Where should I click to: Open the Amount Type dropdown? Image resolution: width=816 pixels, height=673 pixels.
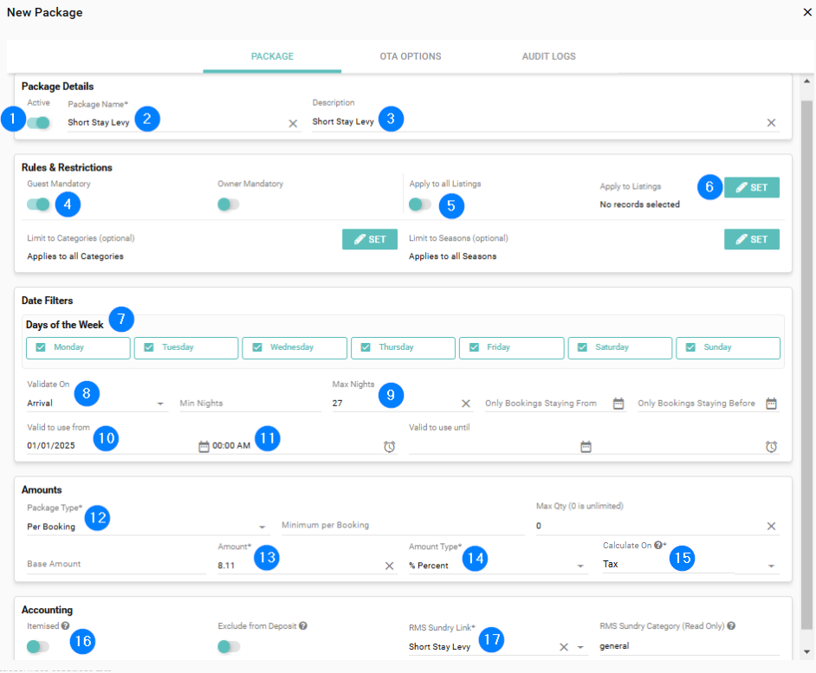click(x=581, y=566)
